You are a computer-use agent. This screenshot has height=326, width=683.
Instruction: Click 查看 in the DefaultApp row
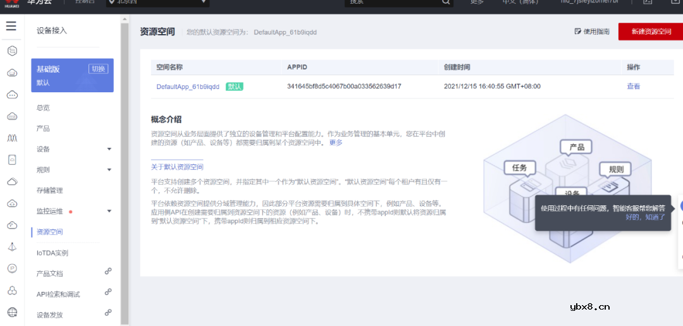click(633, 86)
